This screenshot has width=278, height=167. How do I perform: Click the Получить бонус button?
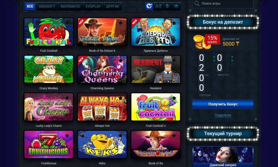(x=223, y=104)
